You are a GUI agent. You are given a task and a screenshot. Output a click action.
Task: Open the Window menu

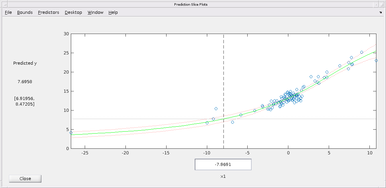[95, 12]
